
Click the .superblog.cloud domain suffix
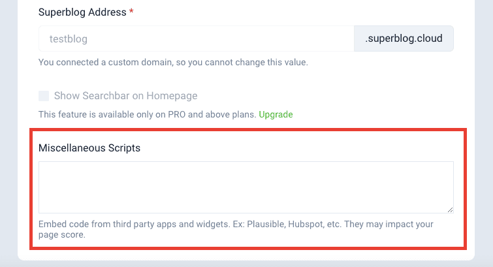coord(404,39)
